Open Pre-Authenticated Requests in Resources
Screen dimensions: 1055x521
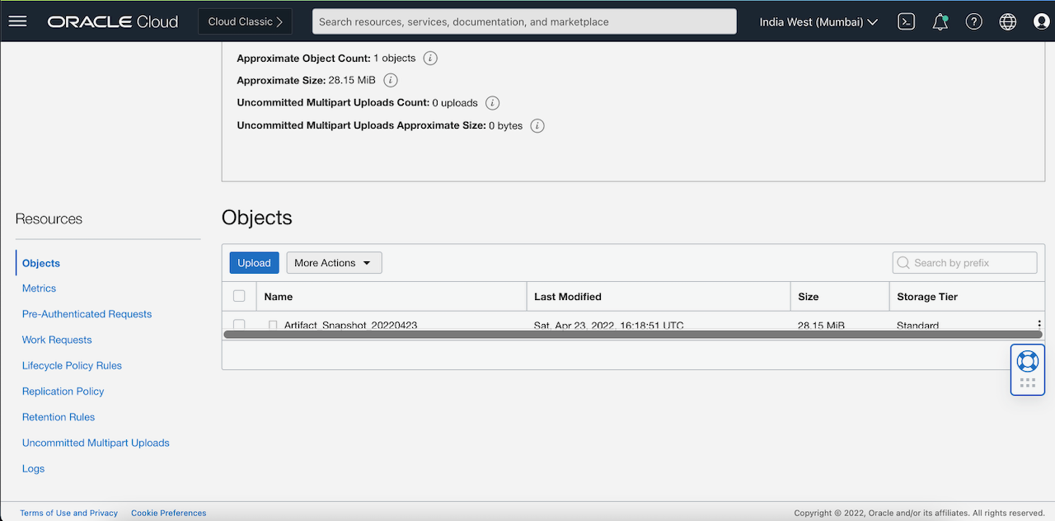[x=87, y=314]
